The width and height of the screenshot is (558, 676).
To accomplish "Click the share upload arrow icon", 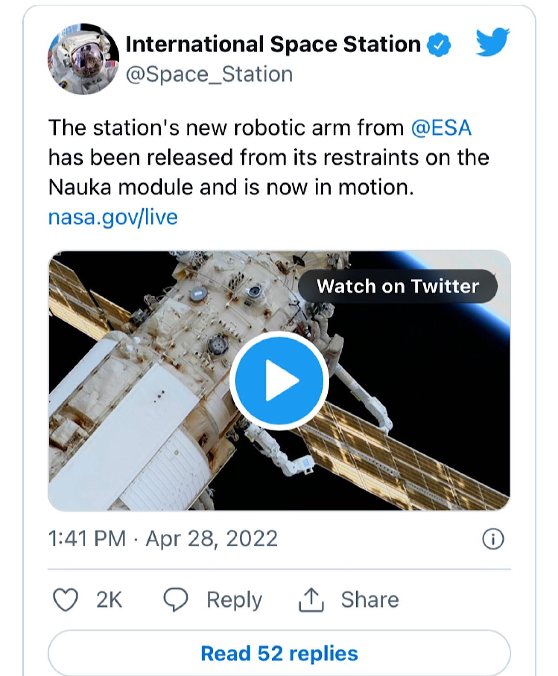I will pyautogui.click(x=311, y=599).
